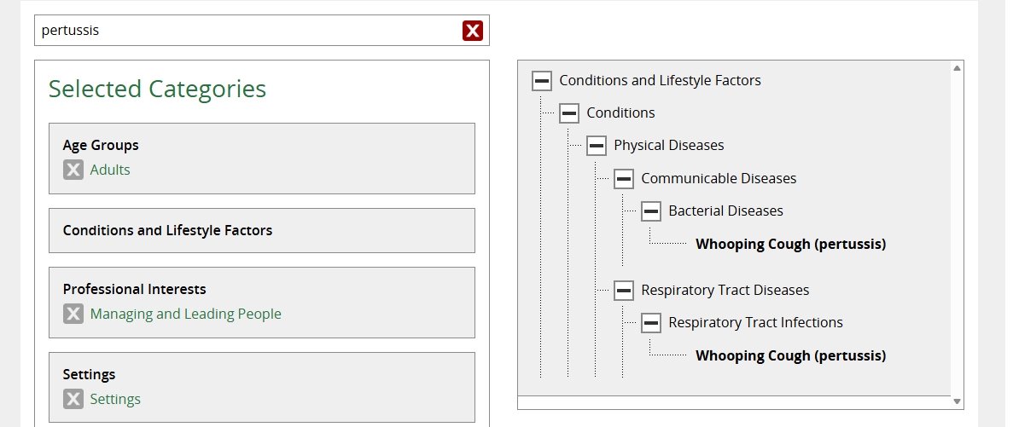Click the Adults category link
The width and height of the screenshot is (1013, 427).
[x=110, y=170]
